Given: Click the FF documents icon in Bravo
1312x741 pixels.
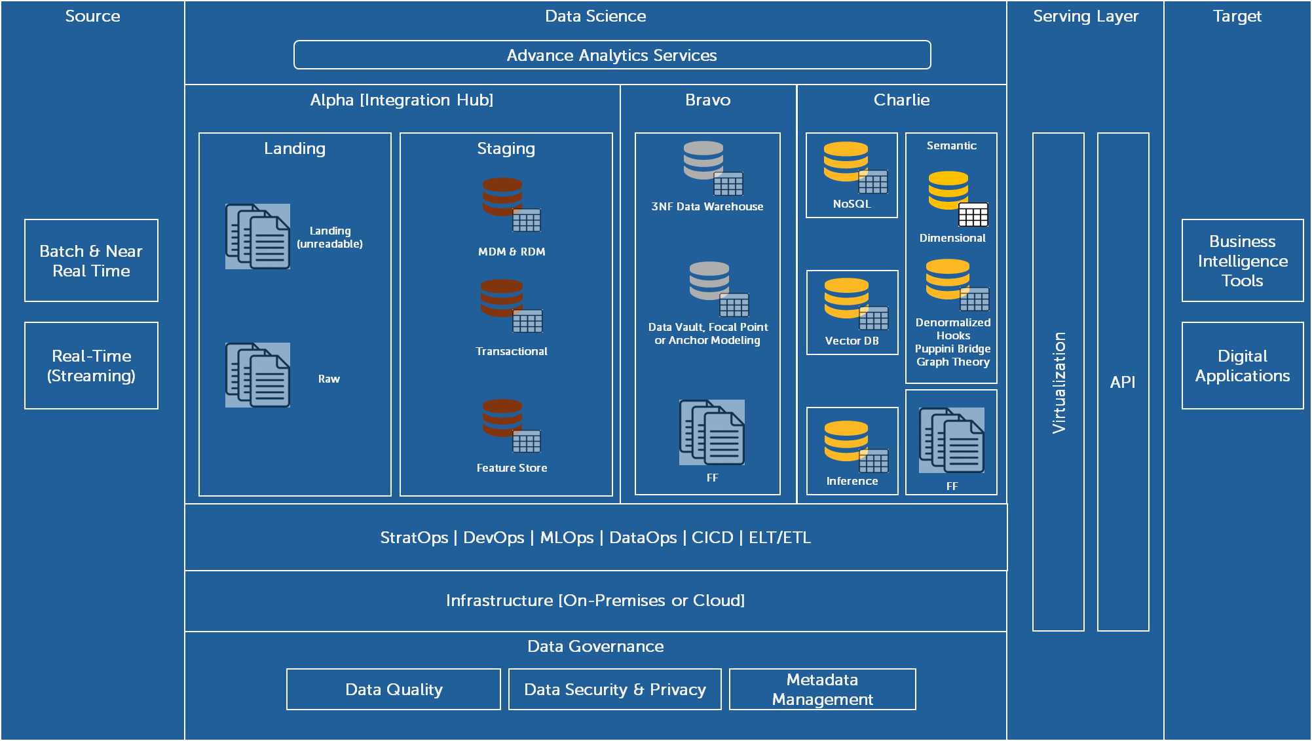Looking at the screenshot, I should coord(712,432).
